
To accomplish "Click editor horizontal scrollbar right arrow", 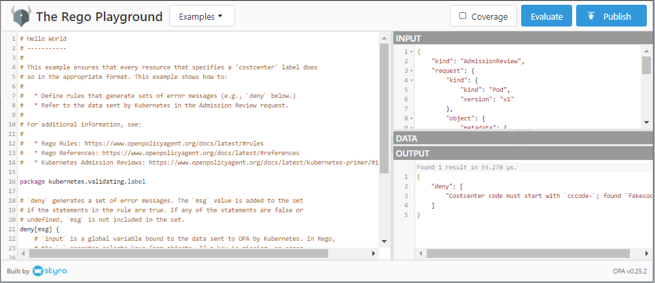I will (374, 253).
